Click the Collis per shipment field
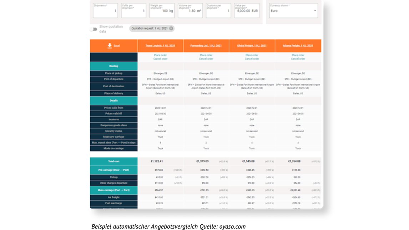409x230 pixels. click(x=133, y=11)
